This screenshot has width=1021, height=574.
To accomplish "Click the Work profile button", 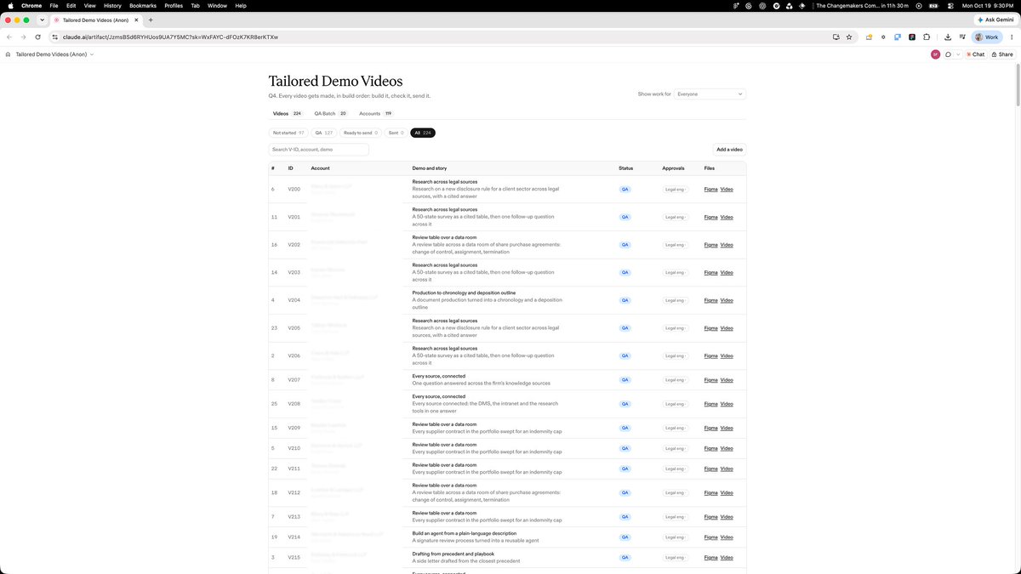I will coord(987,37).
